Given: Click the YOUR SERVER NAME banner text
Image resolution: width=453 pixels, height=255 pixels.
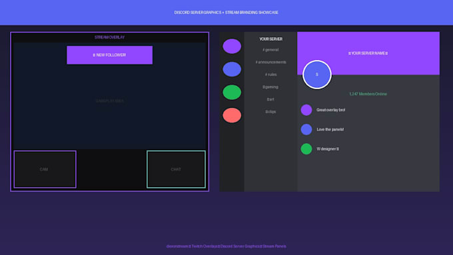Looking at the screenshot, I should click(x=368, y=53).
